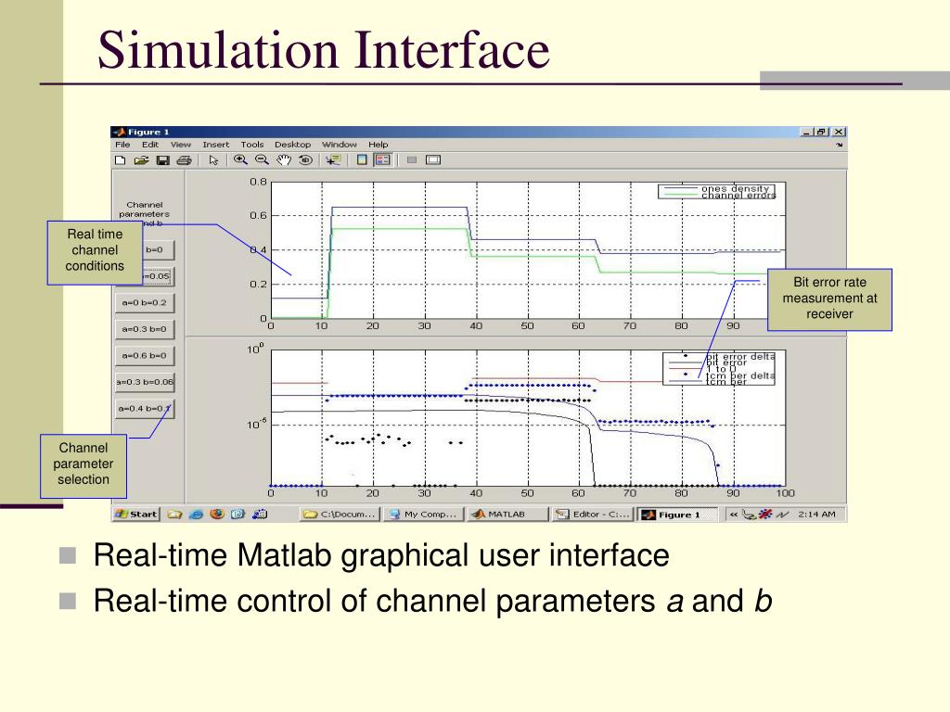This screenshot has height=712, width=950.
Task: Open the View menu
Action: pyautogui.click(x=181, y=145)
